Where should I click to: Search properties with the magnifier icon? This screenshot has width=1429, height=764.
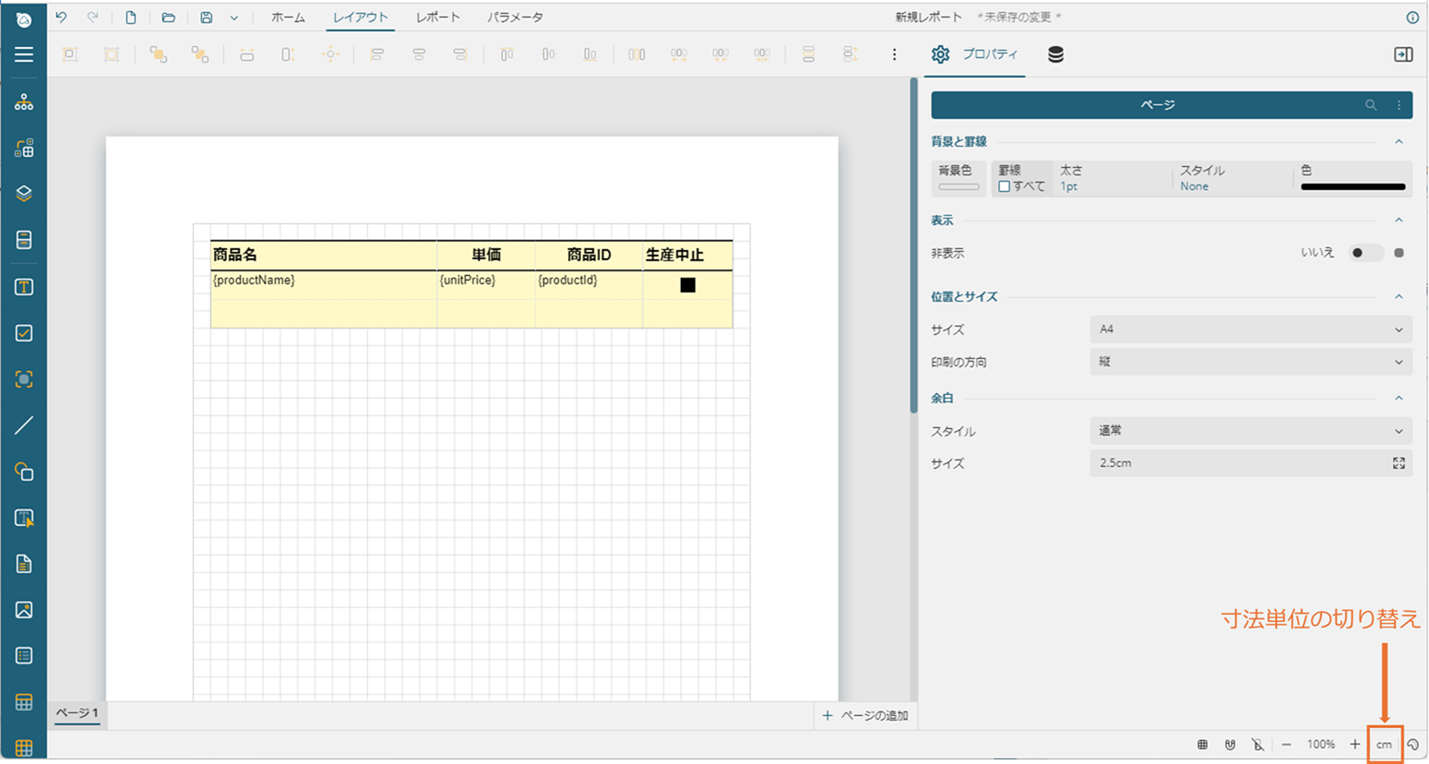[1371, 105]
